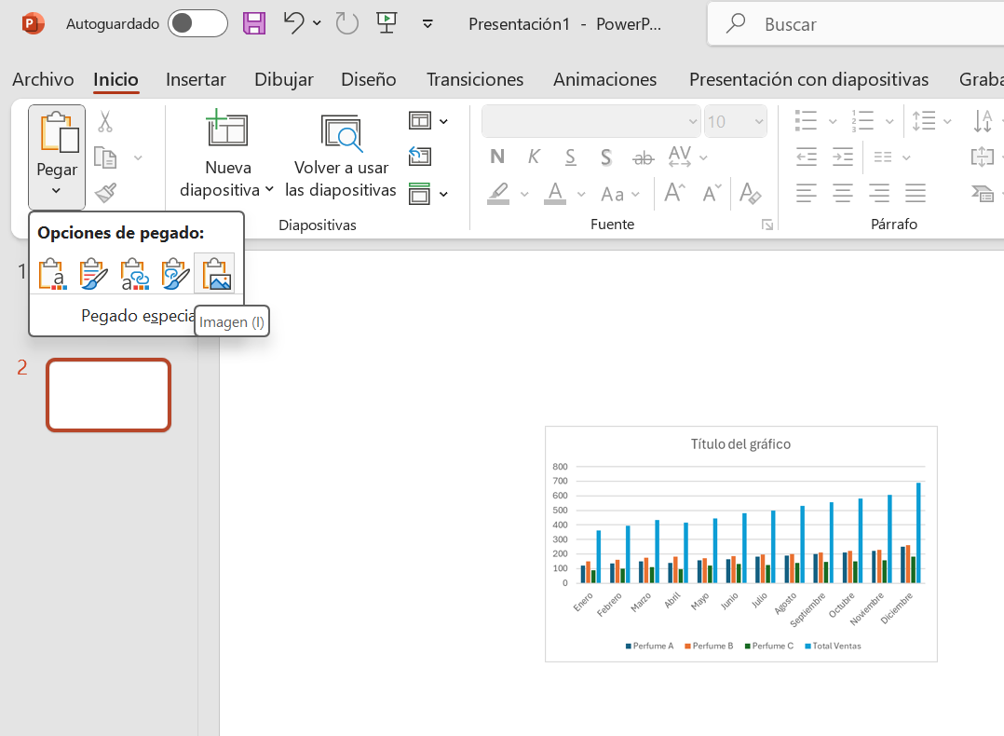This screenshot has height=736, width=1004.
Task: Start slideshow from the beginning icon
Action: (x=385, y=23)
